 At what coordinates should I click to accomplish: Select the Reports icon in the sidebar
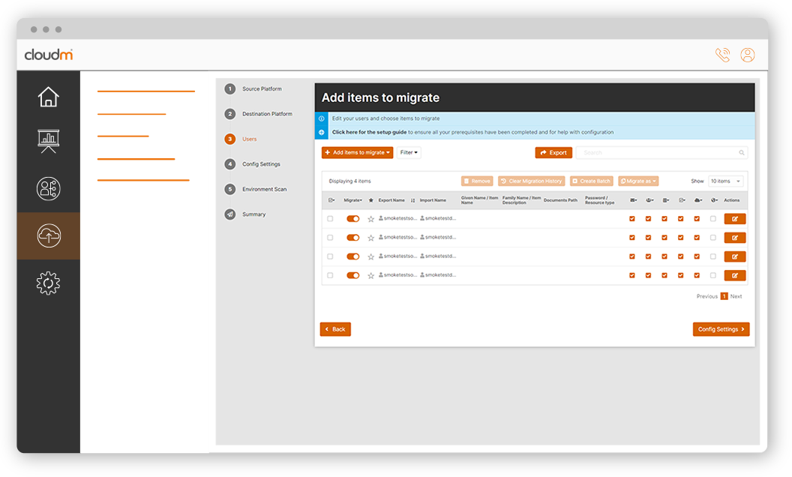(x=48, y=142)
